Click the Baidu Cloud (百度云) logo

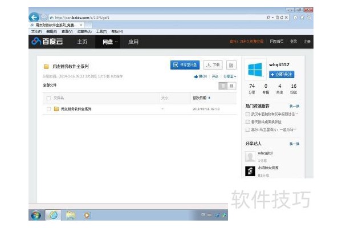[x=47, y=41]
